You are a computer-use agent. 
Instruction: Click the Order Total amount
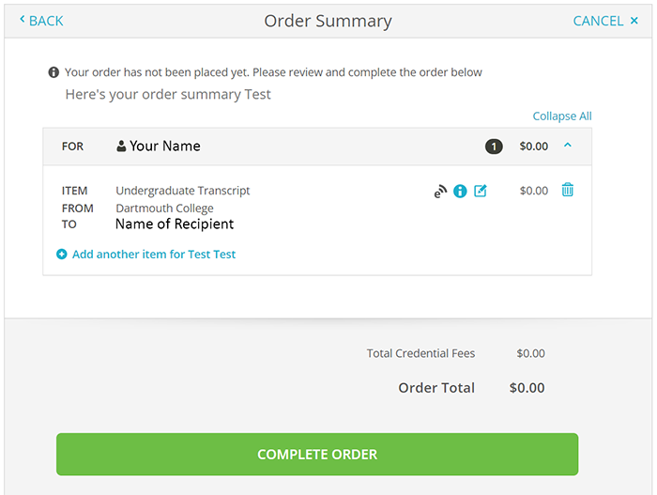coord(527,388)
